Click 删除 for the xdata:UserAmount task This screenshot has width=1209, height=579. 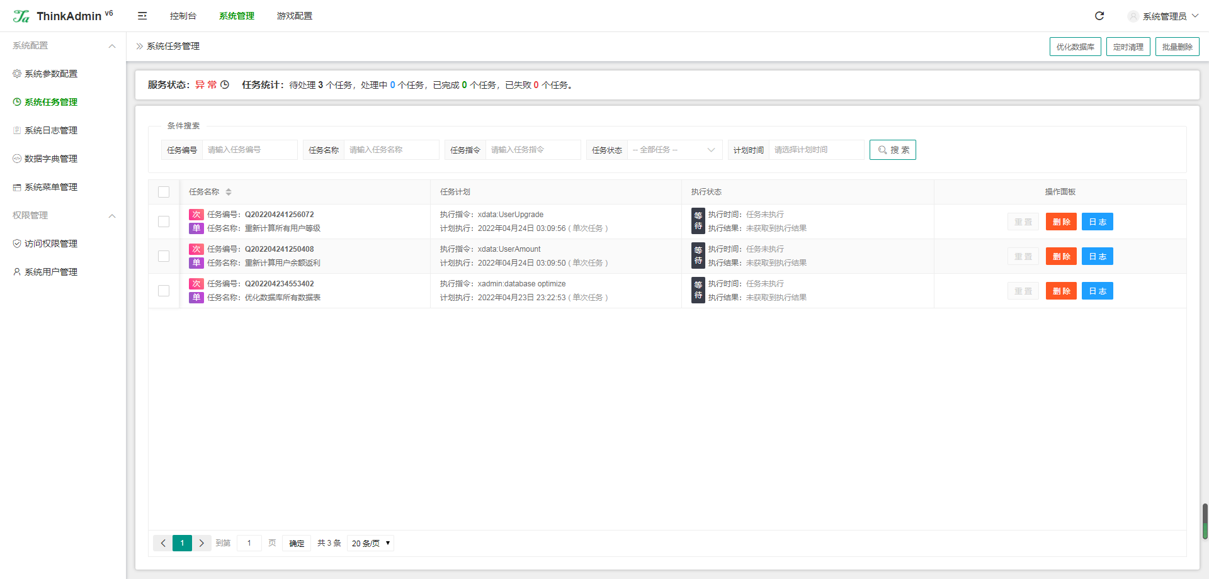pos(1061,256)
